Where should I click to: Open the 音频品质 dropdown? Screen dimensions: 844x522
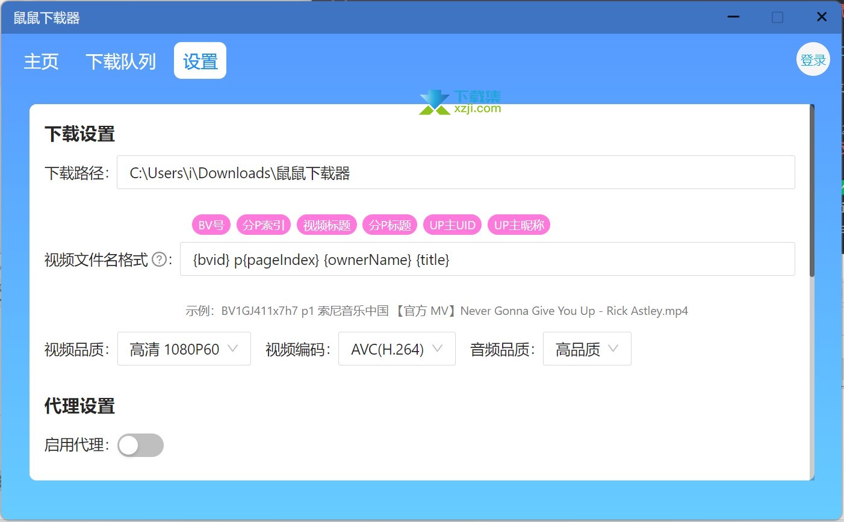tap(587, 349)
